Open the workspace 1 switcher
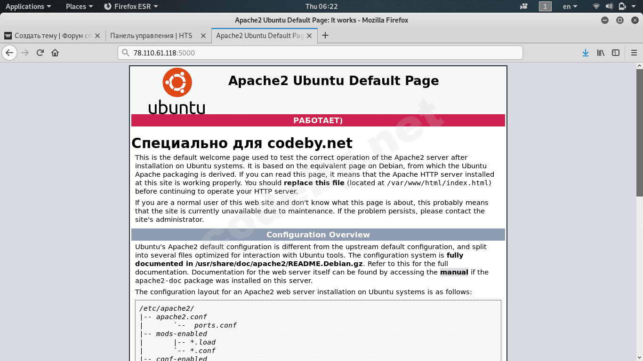Image resolution: width=643 pixels, height=361 pixels. (545, 7)
